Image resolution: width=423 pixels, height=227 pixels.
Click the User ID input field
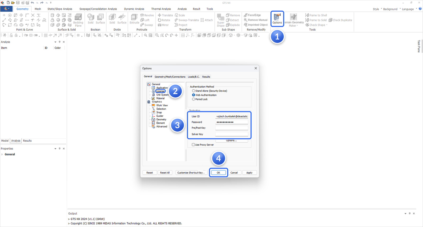232,116
